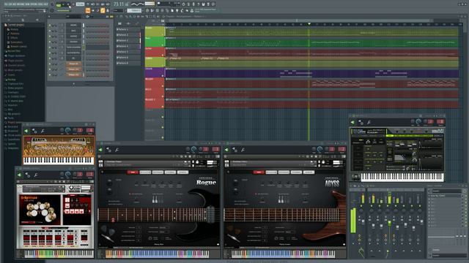Select the bottom orange channel button
This screenshot has width=469, height=263.
[73, 75]
